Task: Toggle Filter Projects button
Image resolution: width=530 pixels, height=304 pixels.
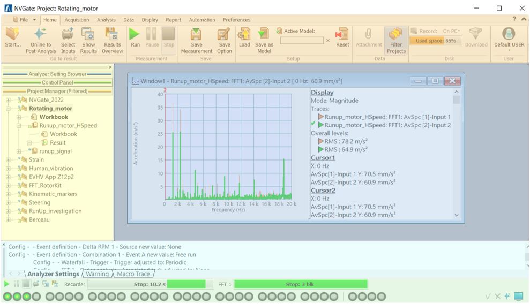Action: click(396, 41)
